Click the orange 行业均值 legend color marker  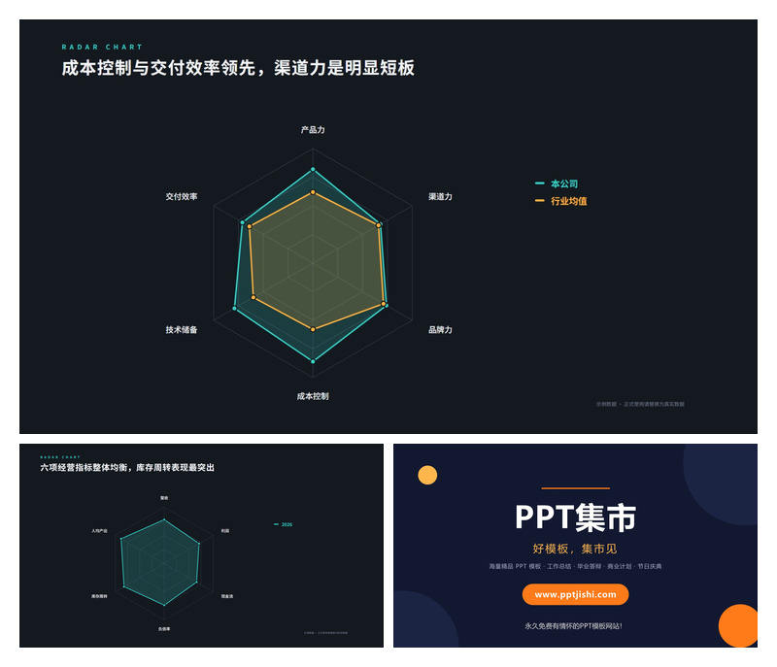[x=540, y=201]
